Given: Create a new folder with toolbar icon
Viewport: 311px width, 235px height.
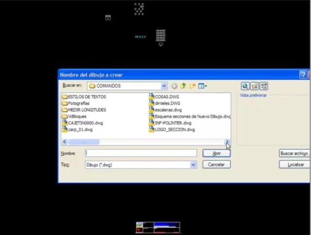Looking at the screenshot, I should [x=192, y=86].
